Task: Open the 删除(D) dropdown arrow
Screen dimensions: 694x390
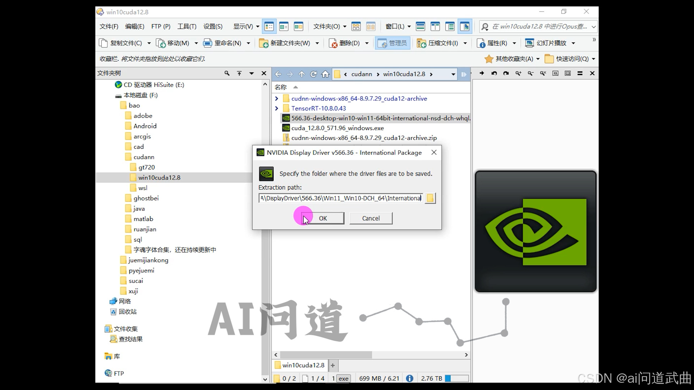Action: point(367,43)
